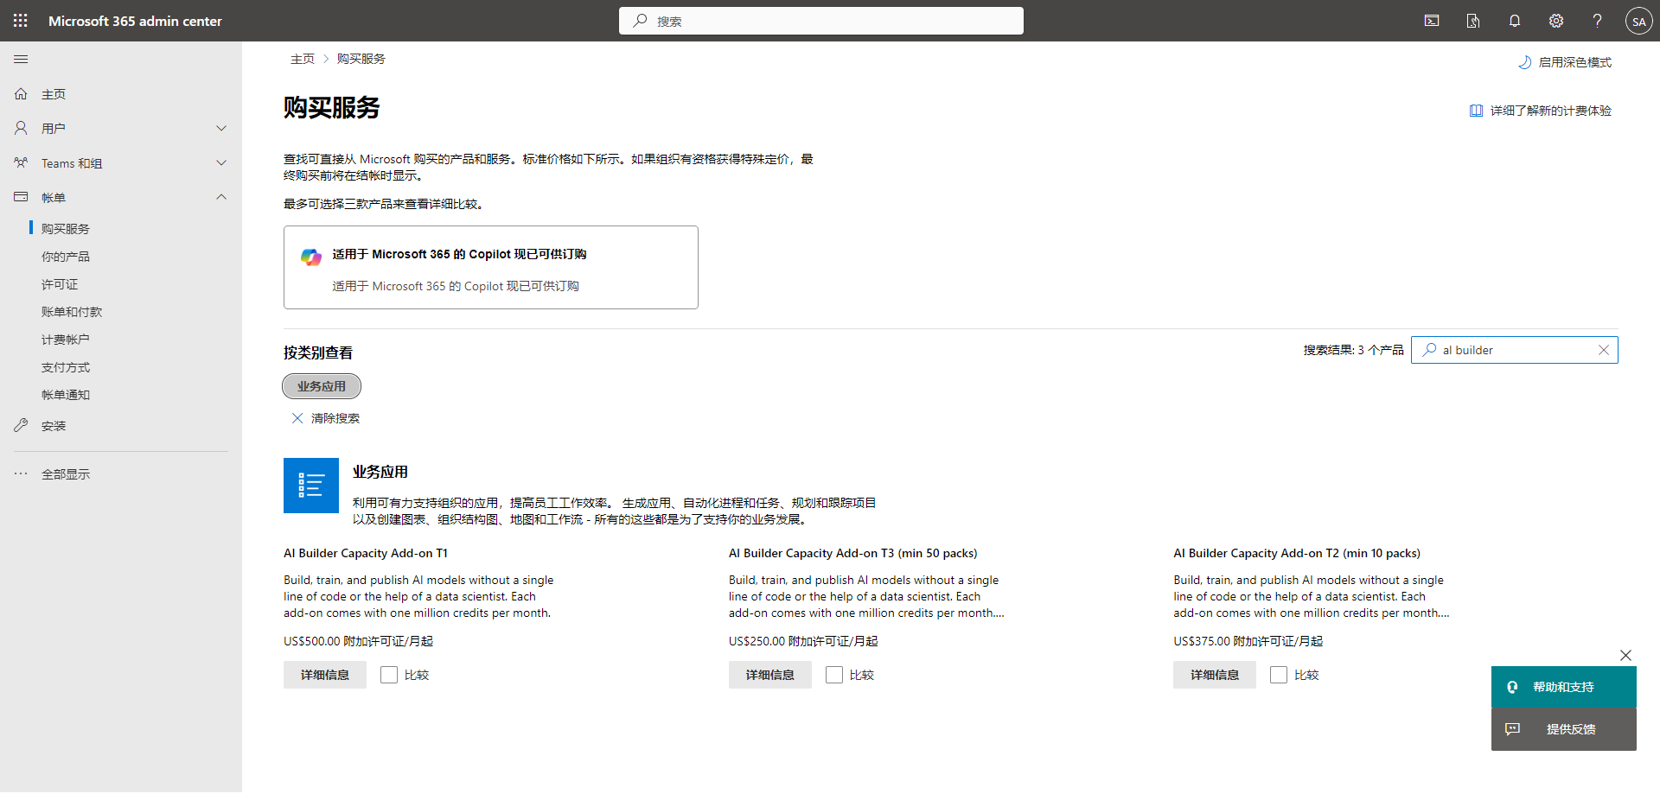
Task: Click the Microsoft 365 admin center title
Action: click(135, 21)
